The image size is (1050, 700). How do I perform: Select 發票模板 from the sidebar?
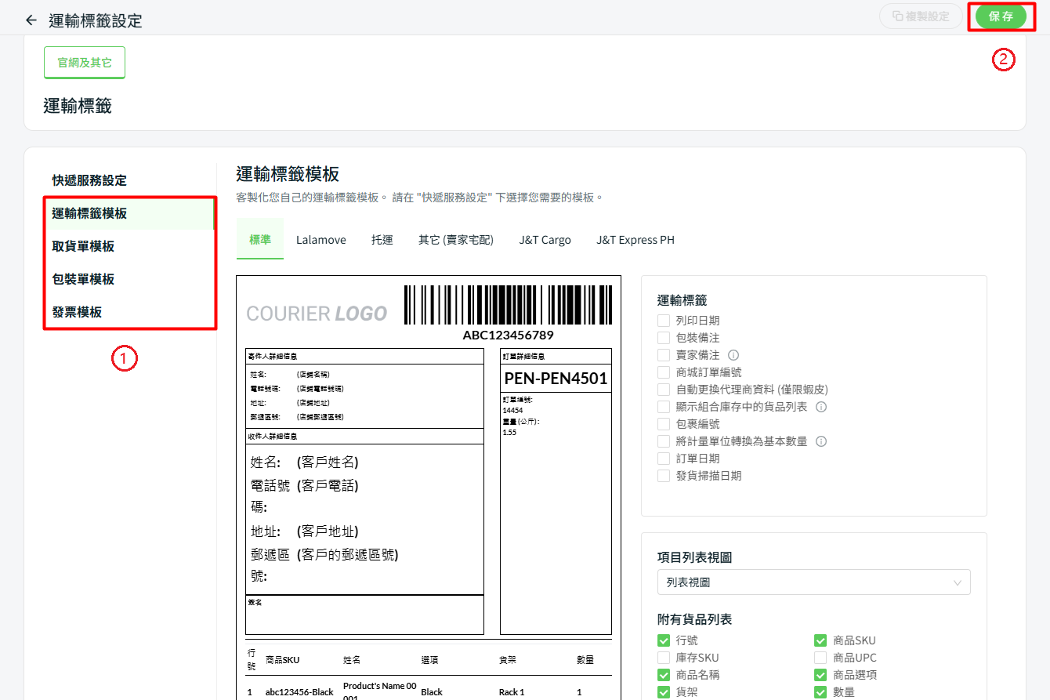pos(77,312)
